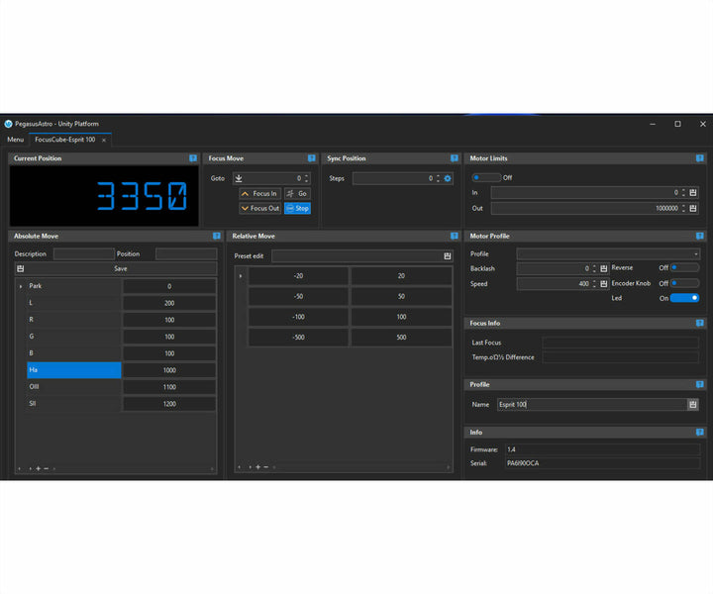Screen dimensions: 713x594
Task: Click the Sync Position gear icon
Action: click(448, 178)
